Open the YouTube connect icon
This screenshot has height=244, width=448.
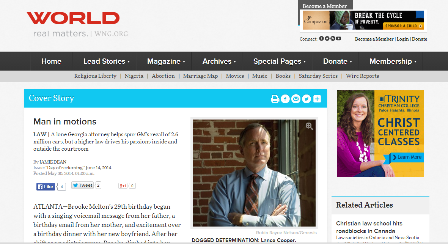[x=339, y=39]
